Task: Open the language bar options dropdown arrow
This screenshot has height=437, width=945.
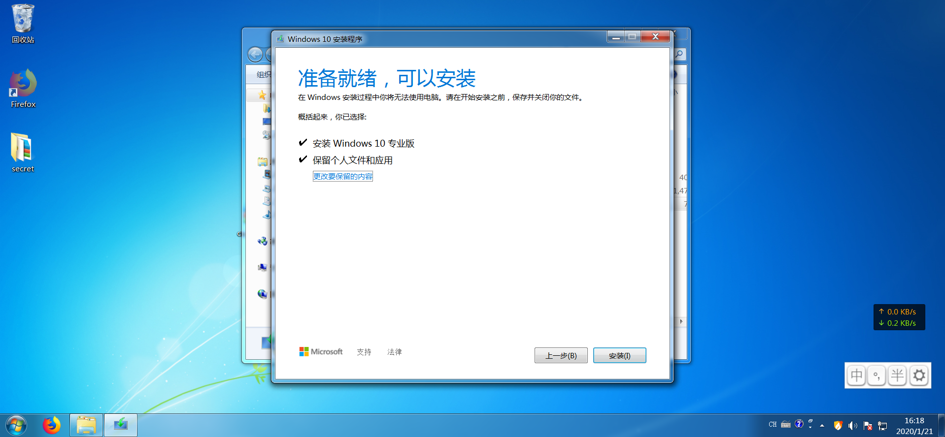Action: [810, 427]
